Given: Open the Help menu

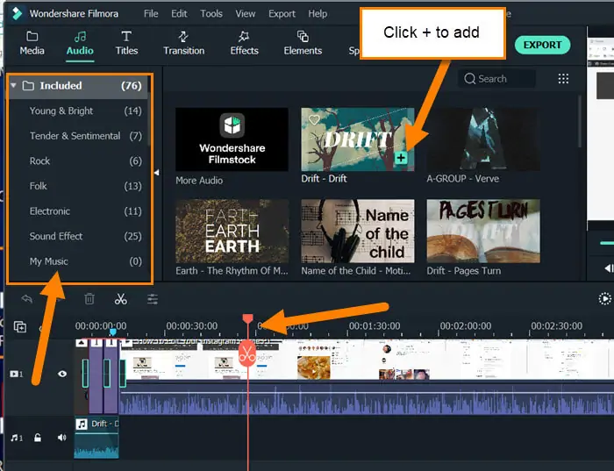Looking at the screenshot, I should tap(318, 14).
